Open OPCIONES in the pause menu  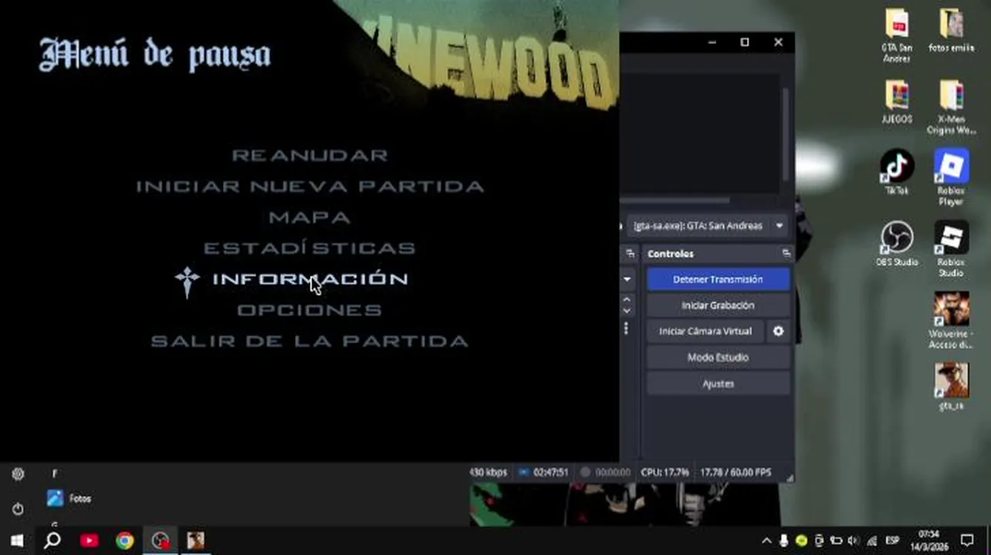tap(309, 310)
